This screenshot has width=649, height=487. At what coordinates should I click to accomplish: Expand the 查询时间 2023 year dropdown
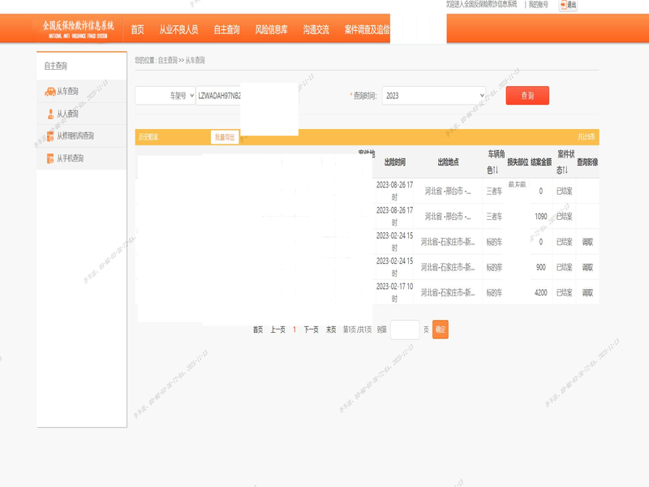click(434, 96)
